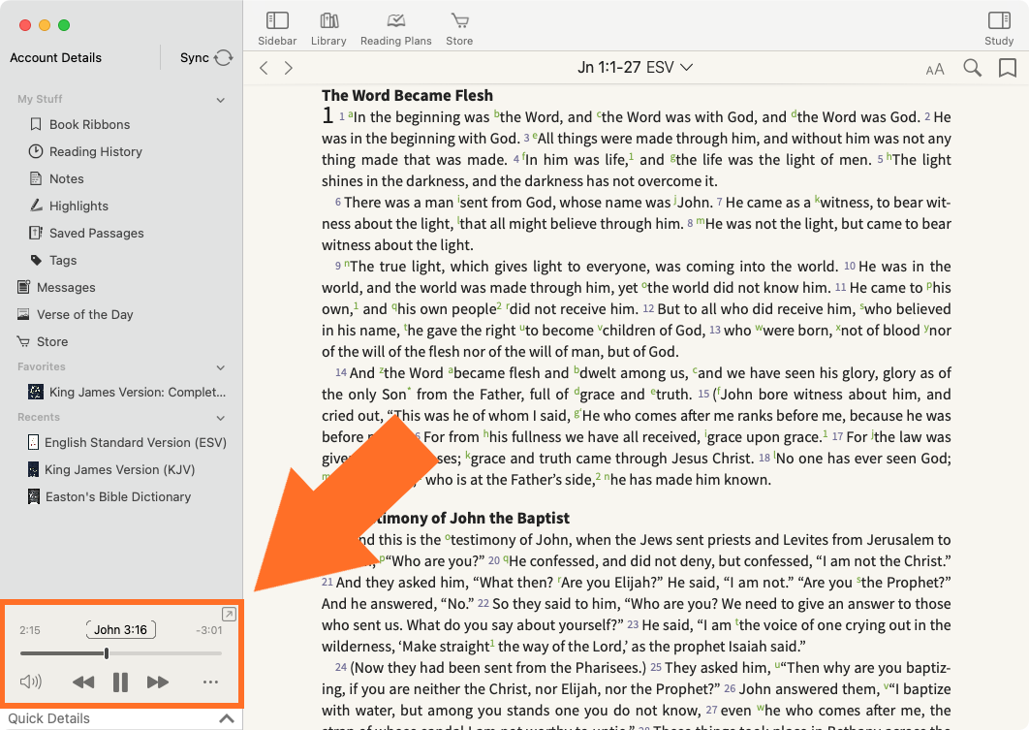Toggle the Sidebar toolbar button

click(x=277, y=28)
